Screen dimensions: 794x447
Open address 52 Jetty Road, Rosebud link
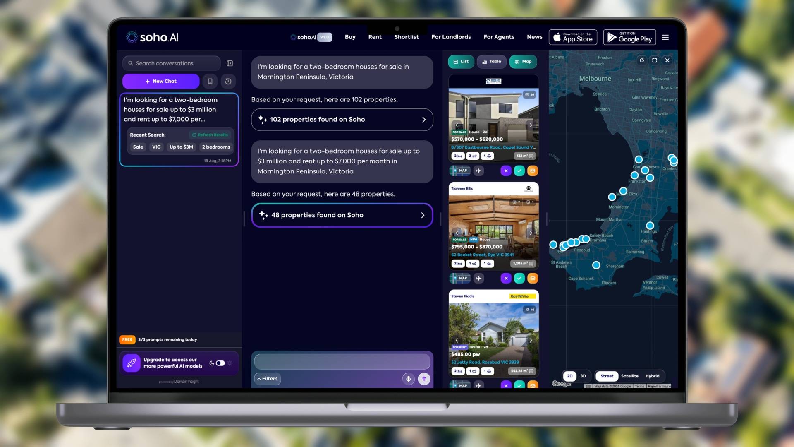pos(485,362)
